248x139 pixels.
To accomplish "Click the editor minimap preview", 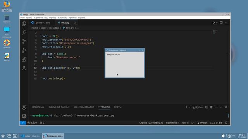I will (x=215, y=32).
